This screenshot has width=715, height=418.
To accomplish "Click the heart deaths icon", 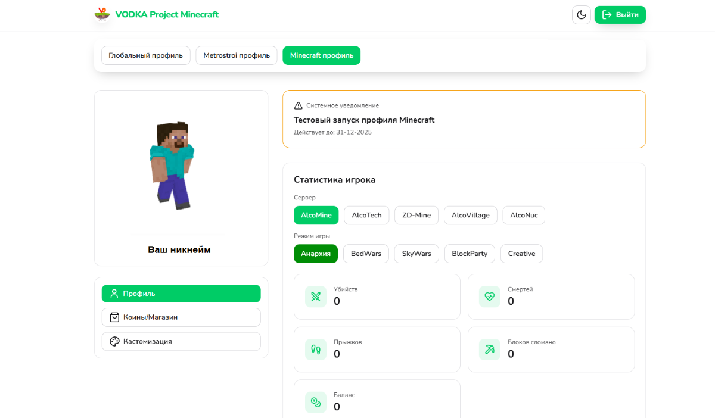I will (489, 297).
